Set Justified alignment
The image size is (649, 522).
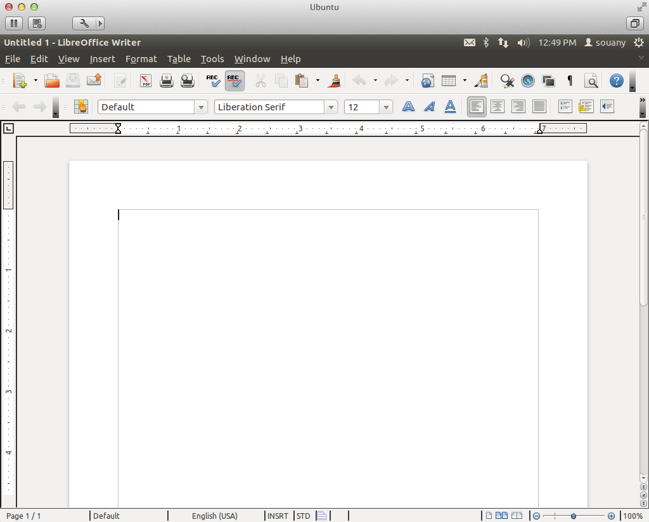click(x=539, y=107)
